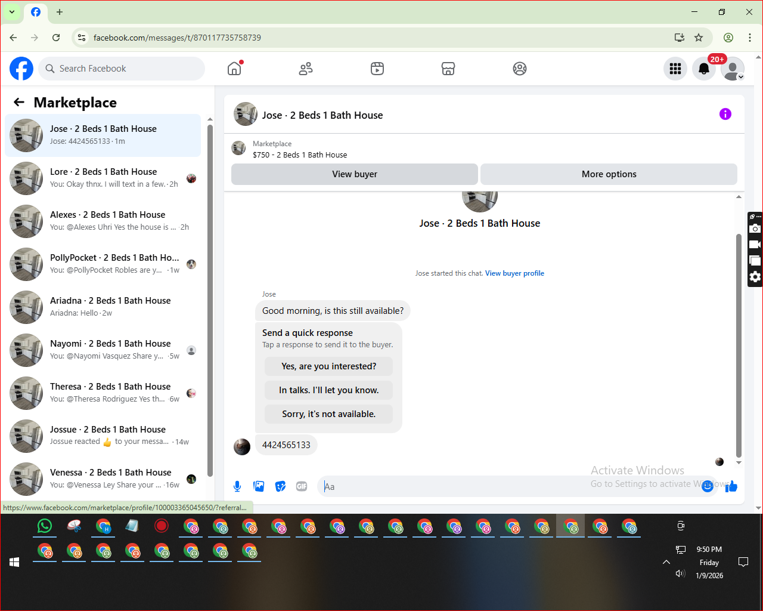
Task: Open the Chrome three-dot menu
Action: [750, 38]
